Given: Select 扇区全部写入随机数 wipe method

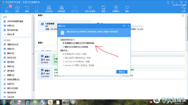Looking at the screenshot, I should pyautogui.click(x=64, y=58).
